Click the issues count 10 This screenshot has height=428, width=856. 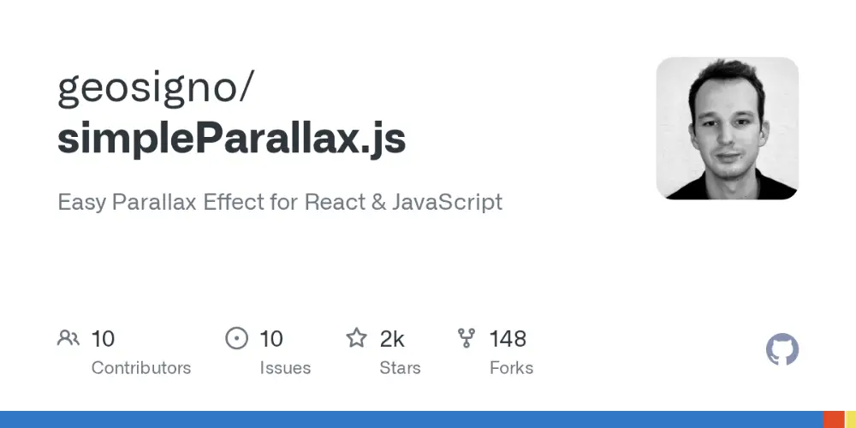[270, 339]
